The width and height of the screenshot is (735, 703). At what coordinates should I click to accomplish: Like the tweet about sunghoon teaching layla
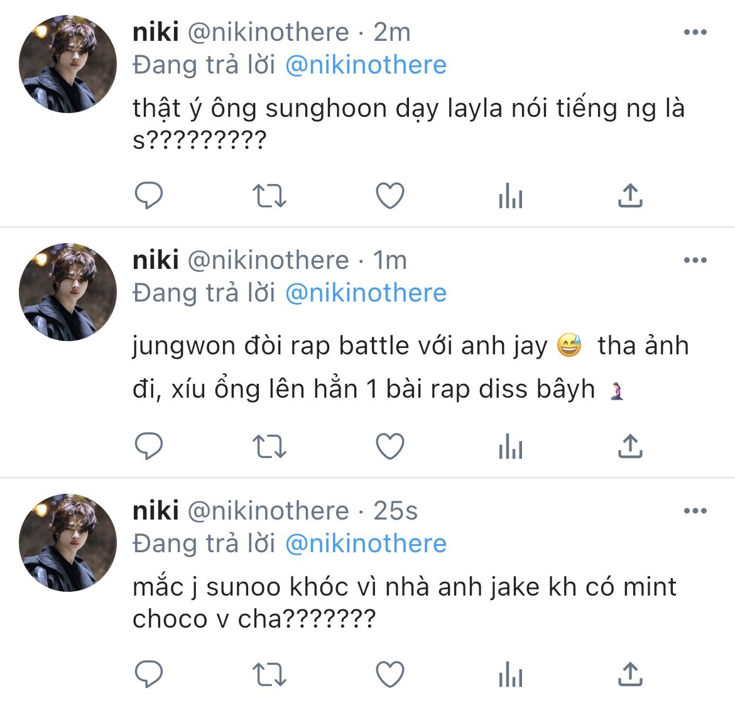click(x=390, y=195)
